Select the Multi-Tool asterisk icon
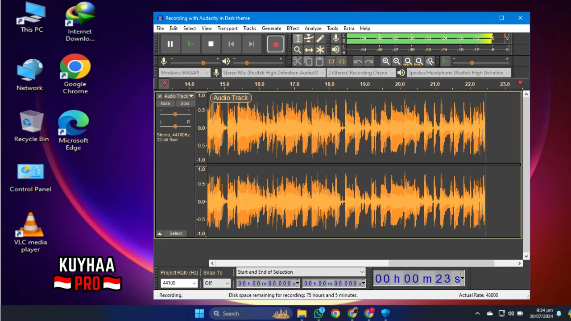The width and height of the screenshot is (571, 321). (x=320, y=50)
